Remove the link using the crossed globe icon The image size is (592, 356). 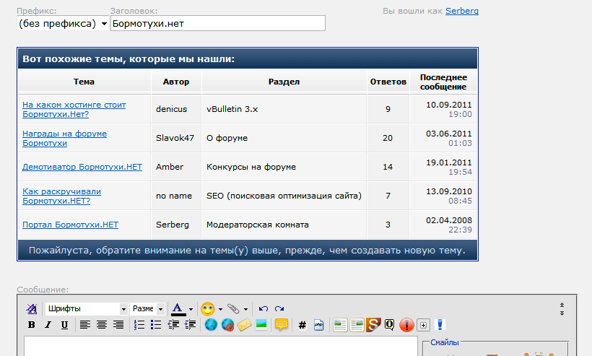pyautogui.click(x=227, y=325)
